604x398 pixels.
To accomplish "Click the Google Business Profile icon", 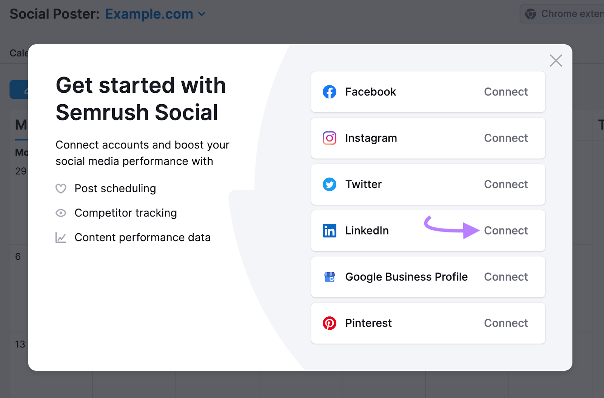I will (x=329, y=277).
